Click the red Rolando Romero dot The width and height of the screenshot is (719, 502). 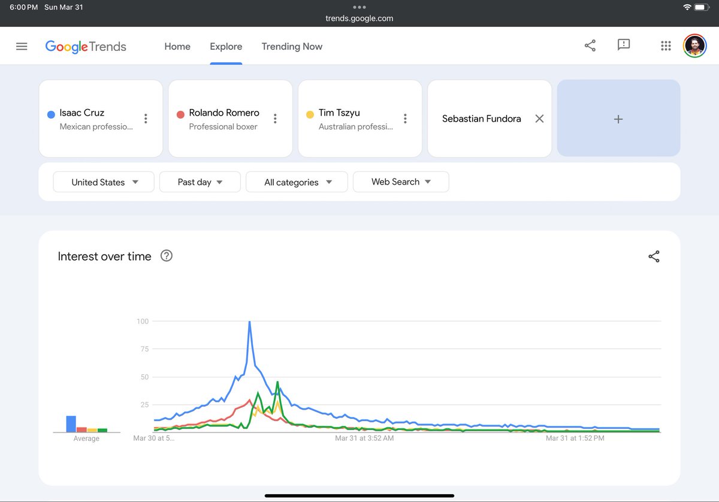[180, 114]
